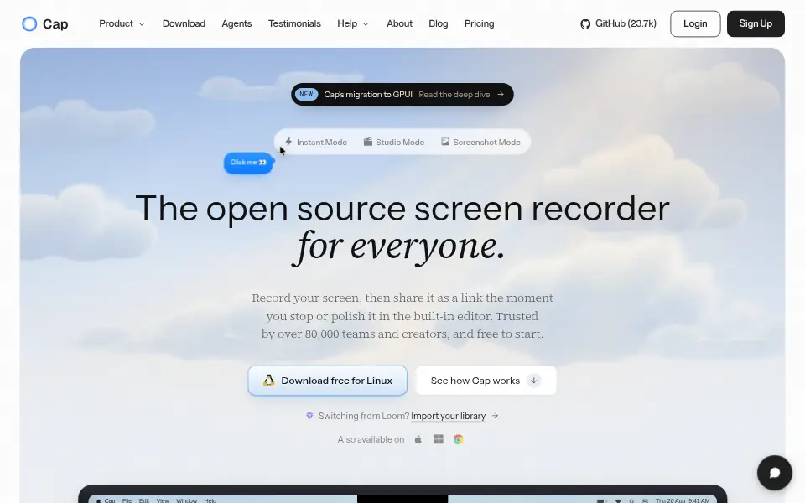Click the Screenshot Mode image icon
The image size is (805, 503).
tap(445, 142)
